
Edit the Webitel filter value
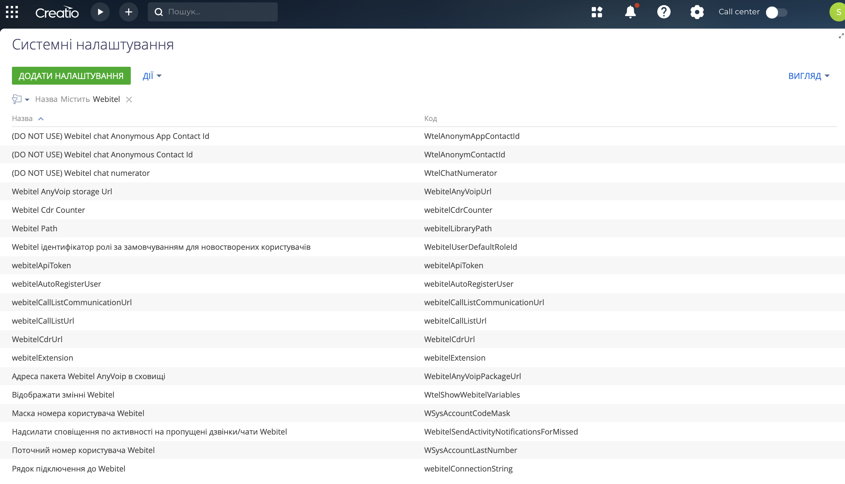coord(106,99)
